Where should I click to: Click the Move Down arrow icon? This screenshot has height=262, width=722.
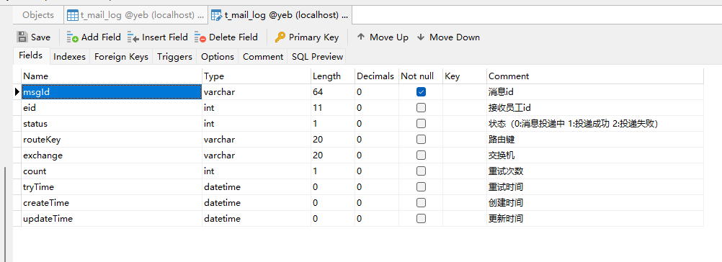(420, 37)
